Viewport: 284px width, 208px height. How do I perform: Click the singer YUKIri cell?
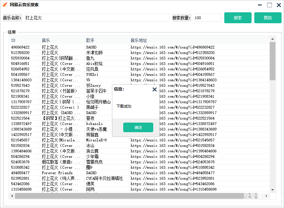tap(92, 74)
